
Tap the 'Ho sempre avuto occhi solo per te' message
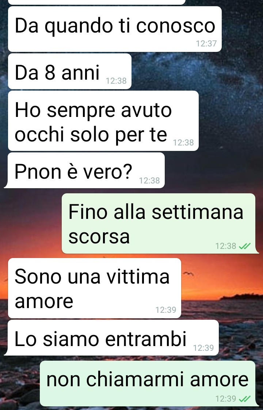(103, 121)
